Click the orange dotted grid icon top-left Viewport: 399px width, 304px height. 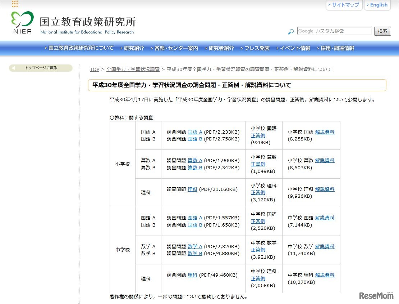14,4
